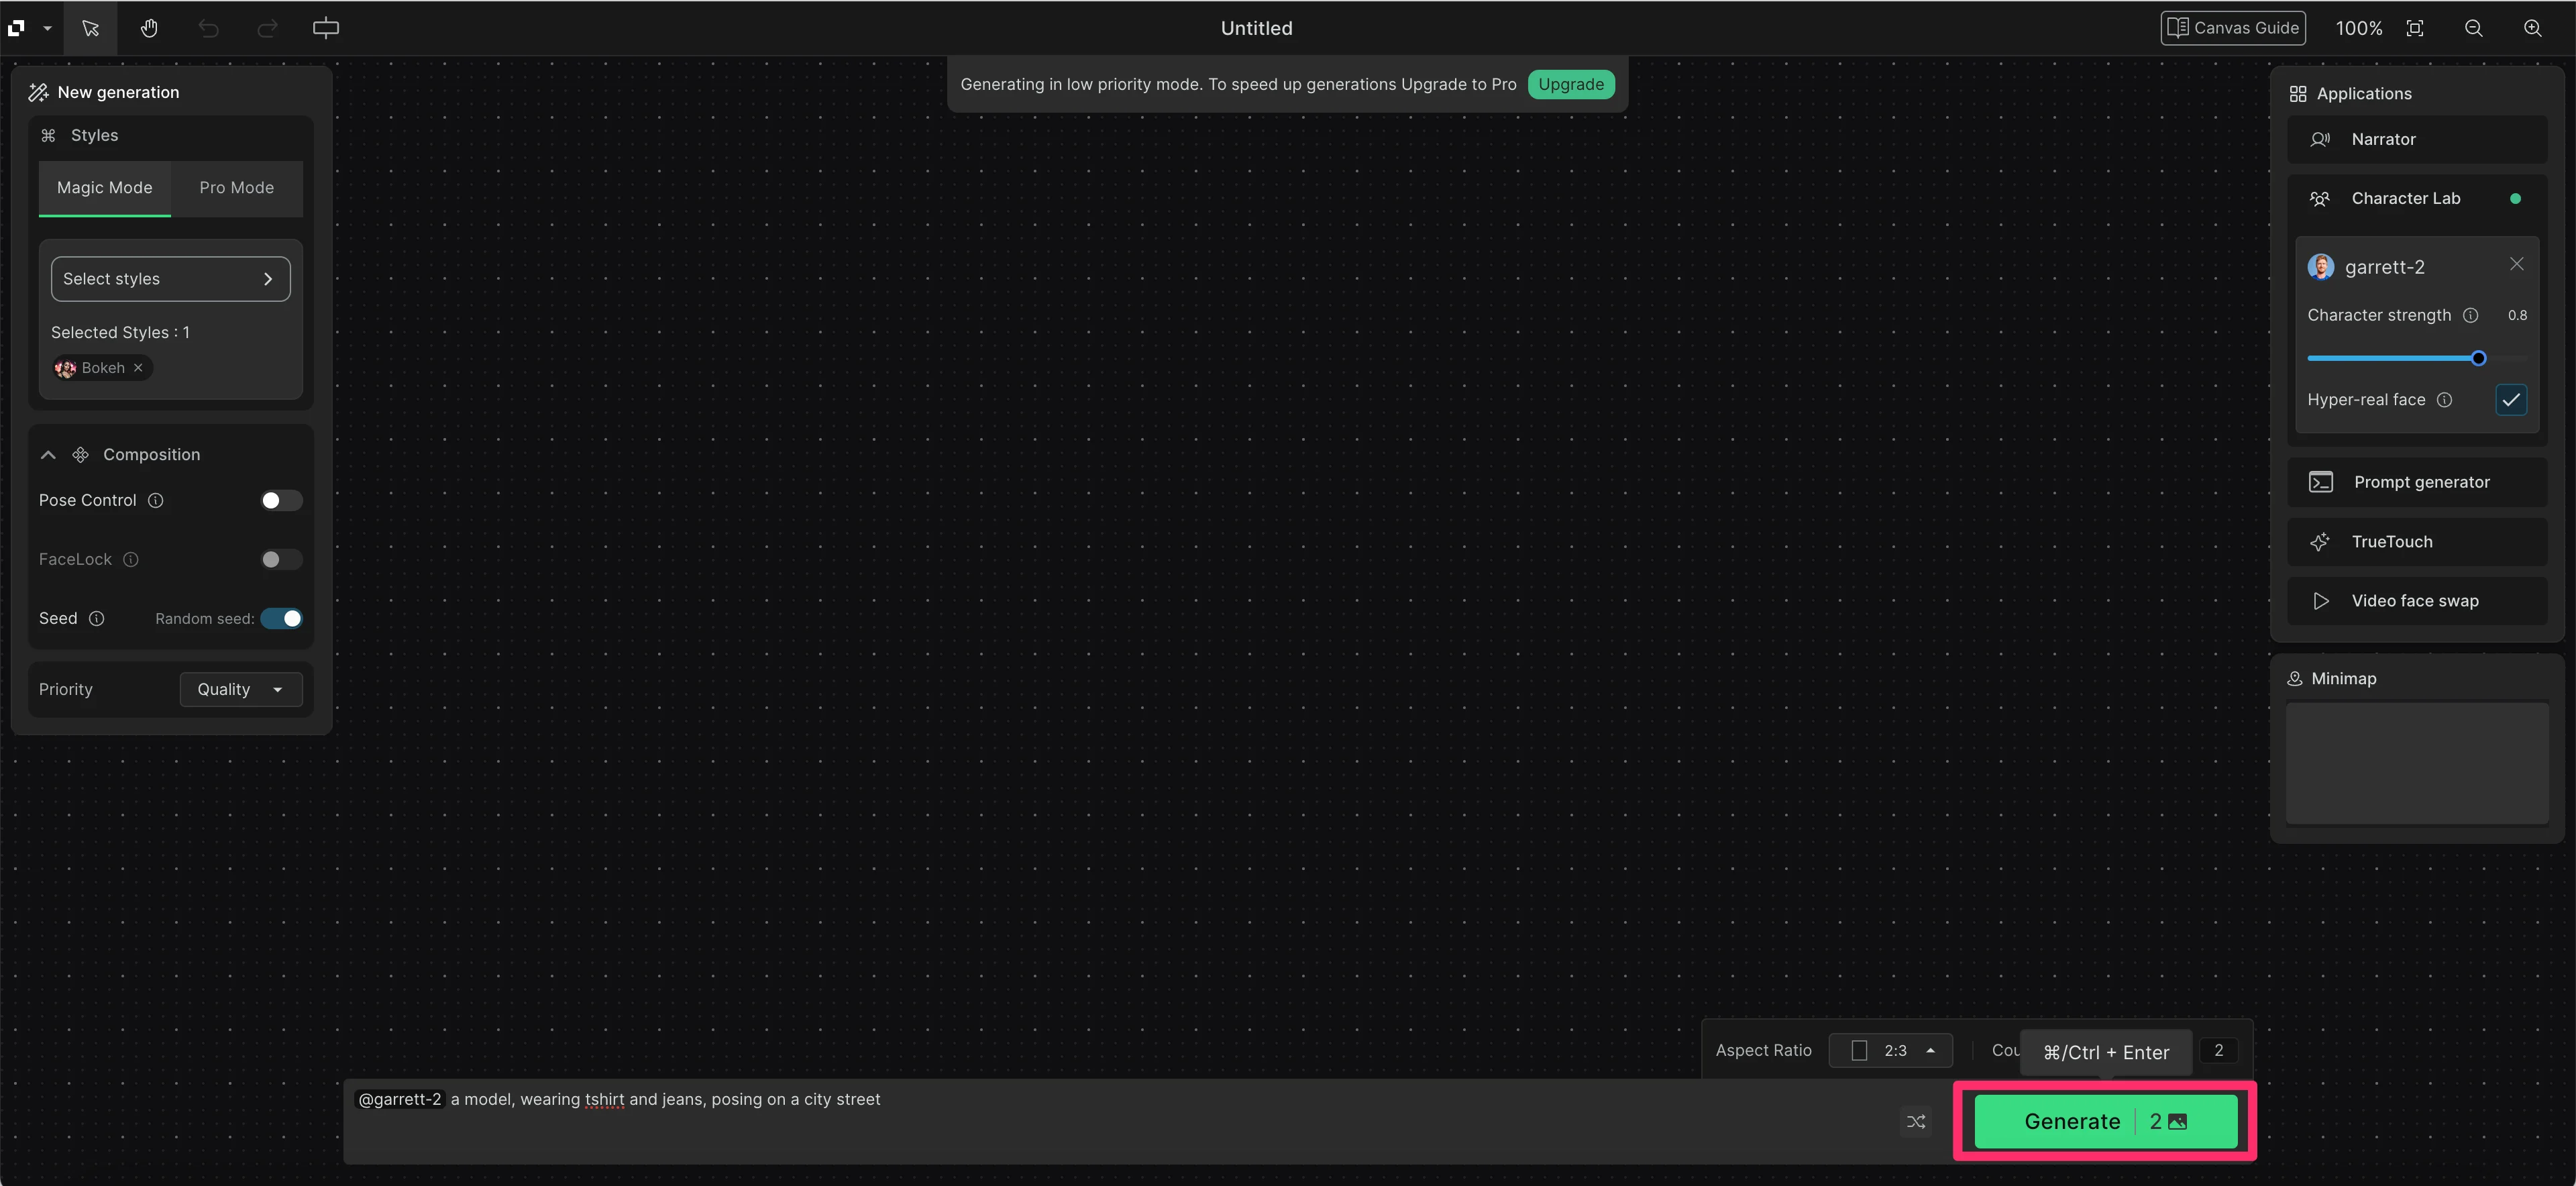Click Character strength info icon
Screen dimensions: 2576x1186
coord(2471,315)
